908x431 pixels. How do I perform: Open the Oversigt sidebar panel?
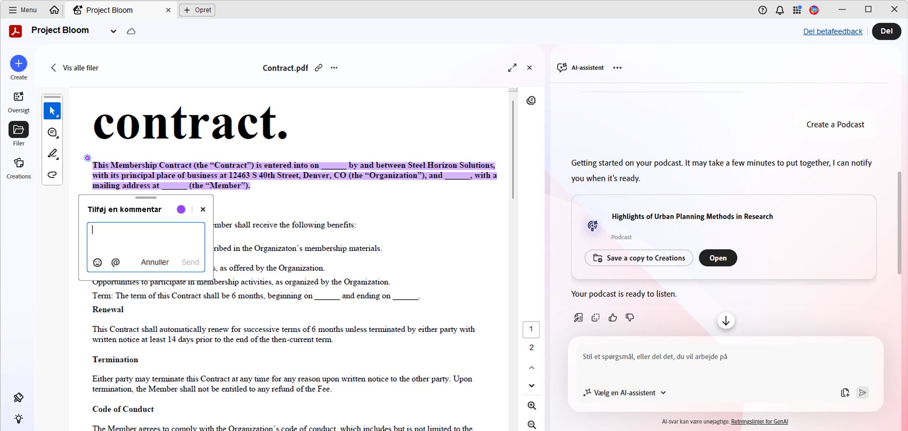click(x=18, y=102)
